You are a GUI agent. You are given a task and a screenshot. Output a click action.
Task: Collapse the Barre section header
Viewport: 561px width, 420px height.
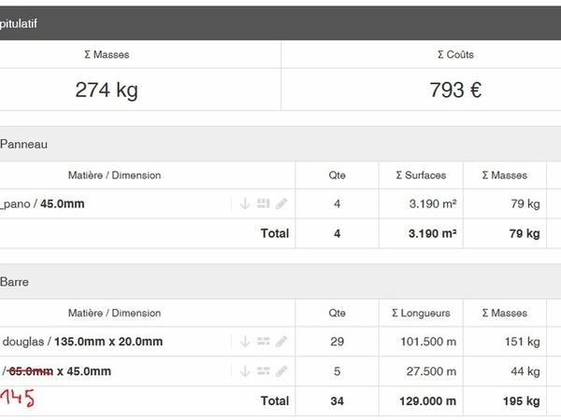tap(15, 282)
